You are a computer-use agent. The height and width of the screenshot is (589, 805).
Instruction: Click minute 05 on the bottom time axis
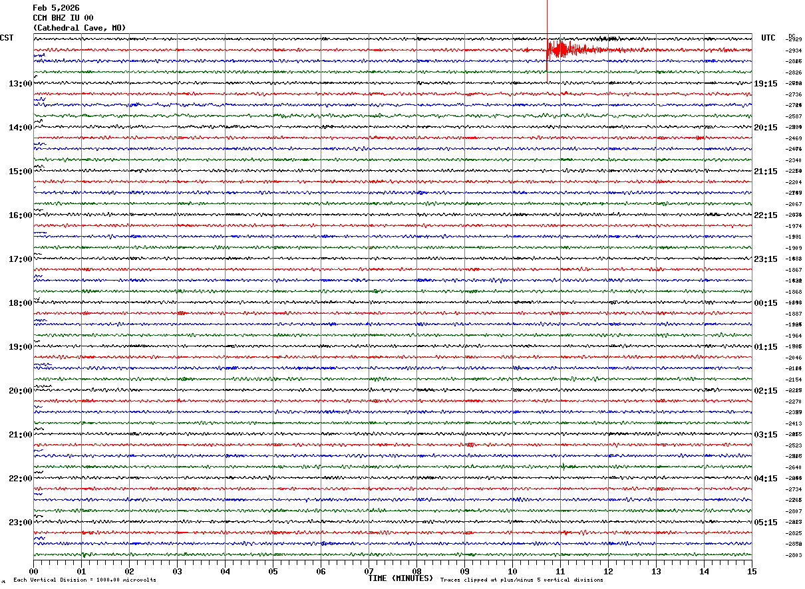(273, 571)
